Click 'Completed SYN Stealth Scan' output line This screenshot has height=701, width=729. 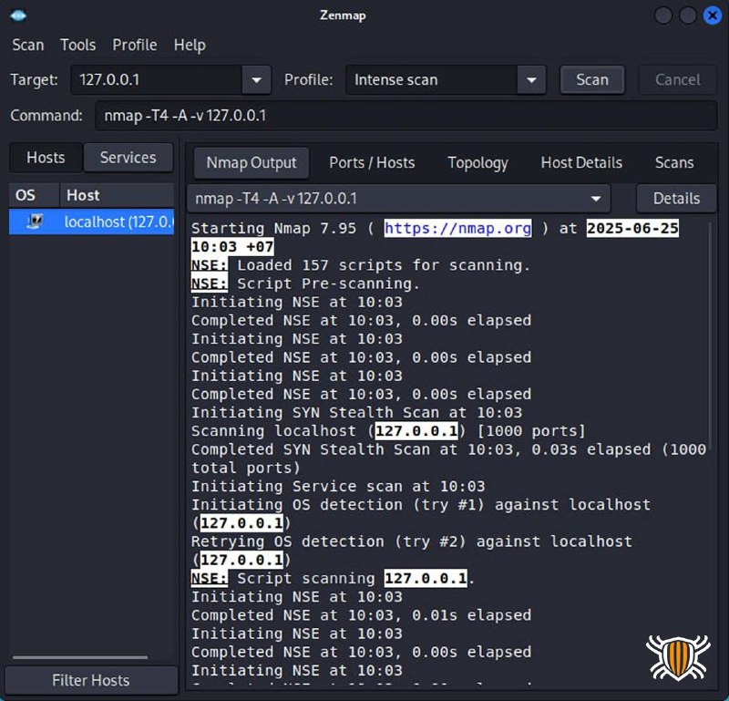pyautogui.click(x=449, y=459)
